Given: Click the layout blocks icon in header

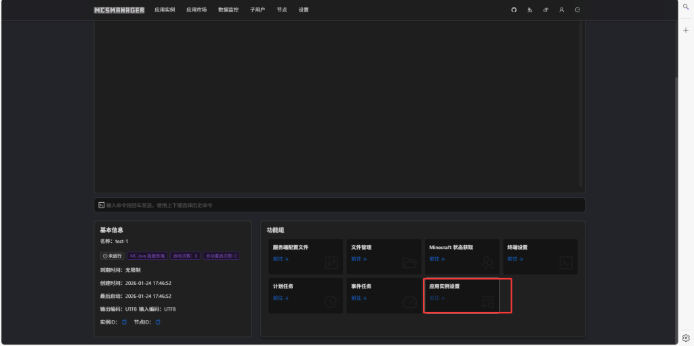Looking at the screenshot, I should [x=546, y=10].
